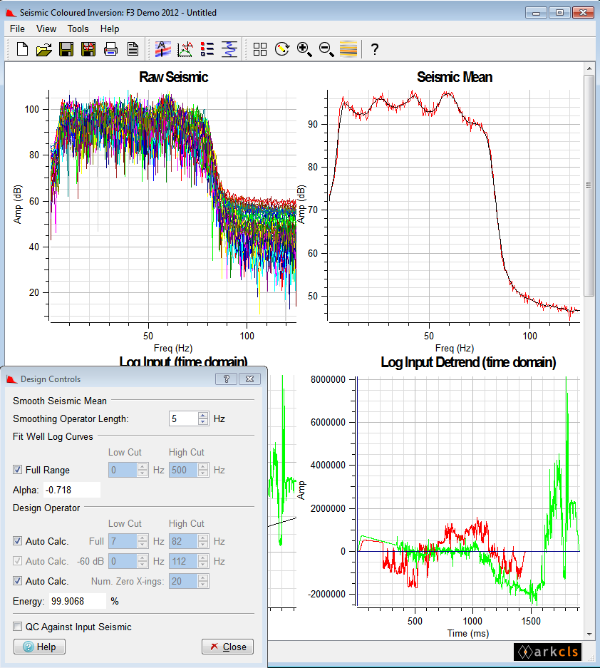Uncheck Full Range checkbox
600x668 pixels.
(18, 470)
